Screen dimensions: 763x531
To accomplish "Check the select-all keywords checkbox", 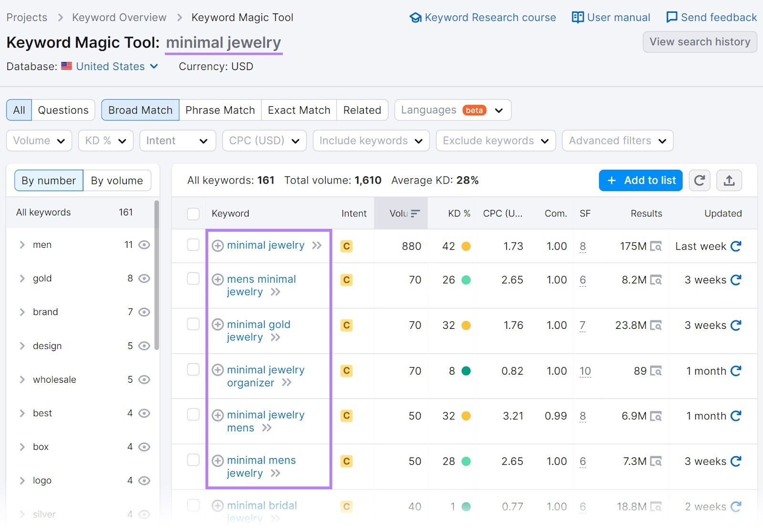I will (193, 214).
